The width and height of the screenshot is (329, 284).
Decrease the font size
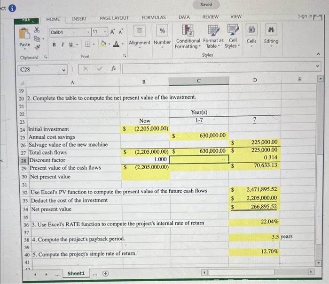(121, 32)
